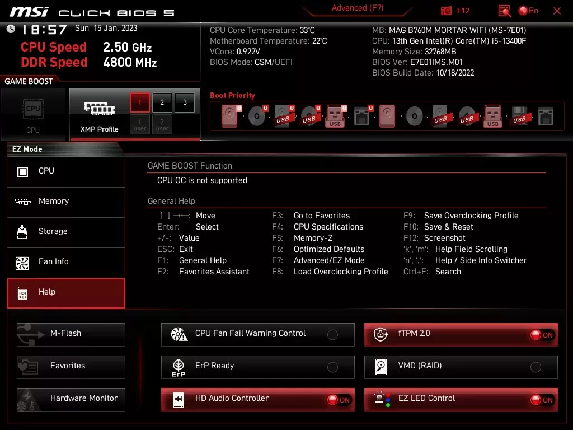This screenshot has width=573, height=430.
Task: Select XMP Profile 2
Action: click(162, 102)
